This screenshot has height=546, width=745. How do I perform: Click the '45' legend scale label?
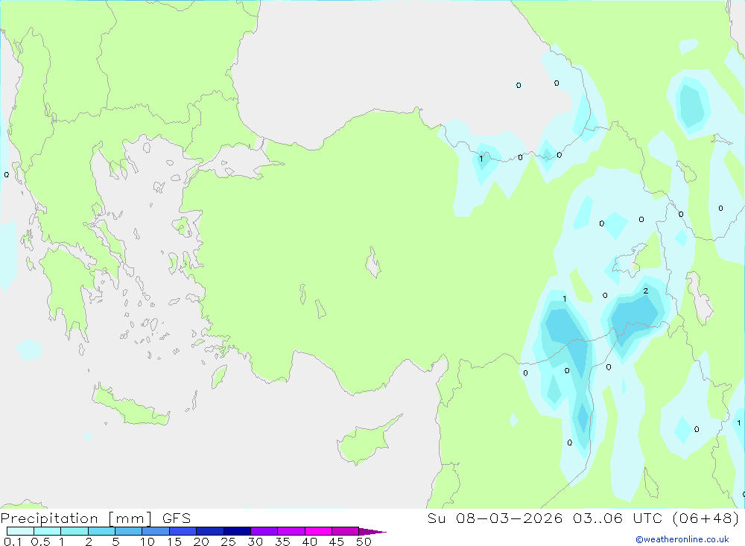(337, 542)
